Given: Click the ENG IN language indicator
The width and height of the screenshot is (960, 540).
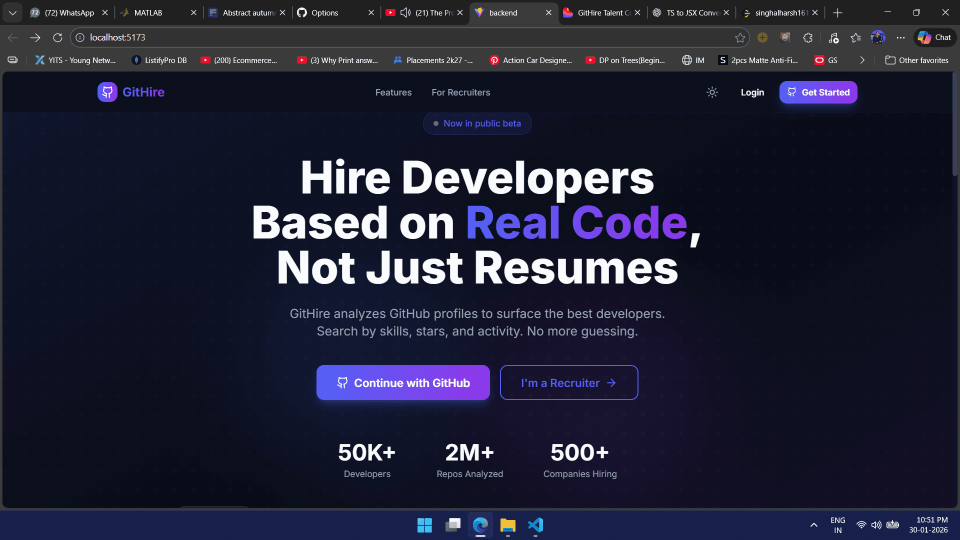Looking at the screenshot, I should (837, 525).
